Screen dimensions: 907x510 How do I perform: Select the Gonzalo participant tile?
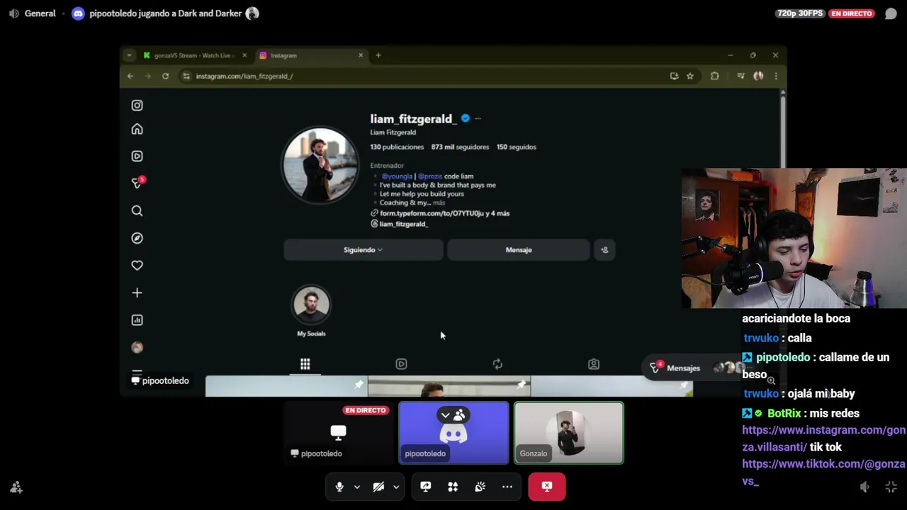click(x=569, y=433)
